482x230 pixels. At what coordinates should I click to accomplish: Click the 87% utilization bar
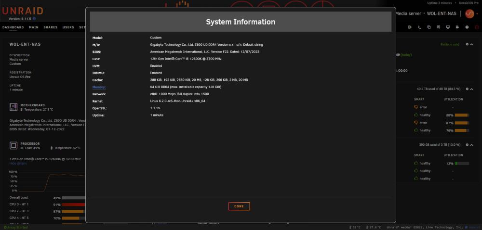[462, 123]
